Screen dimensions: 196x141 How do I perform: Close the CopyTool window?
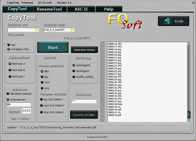point(193,3)
